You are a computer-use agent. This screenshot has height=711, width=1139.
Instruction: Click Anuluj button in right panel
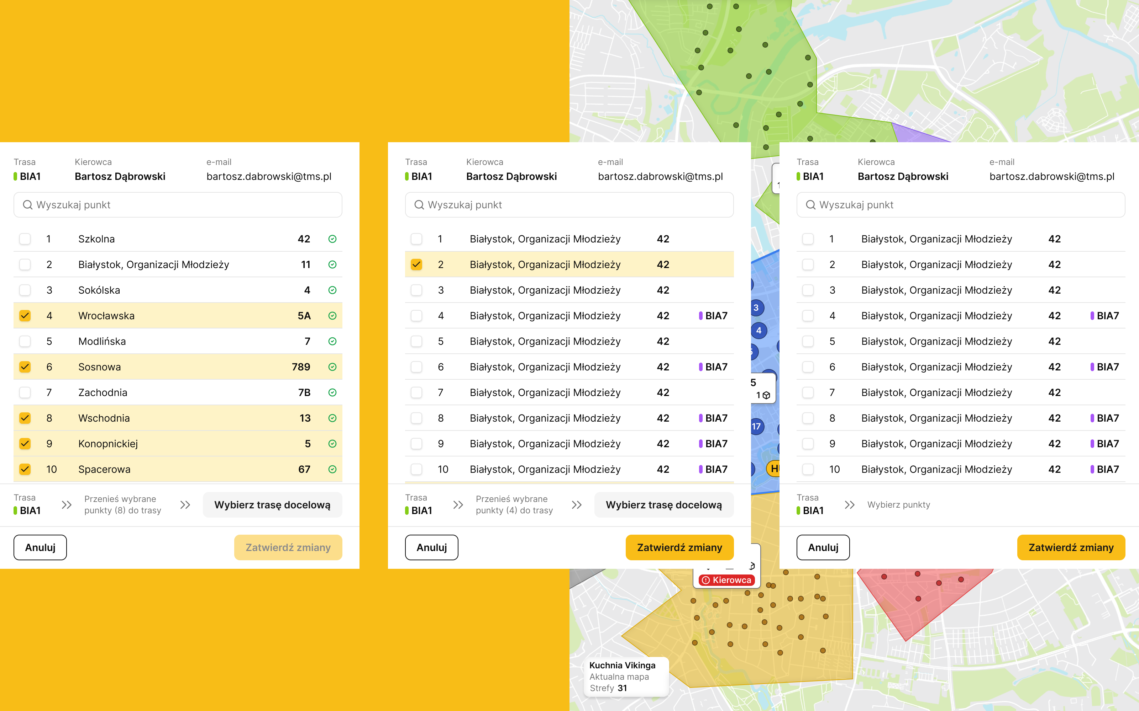[823, 547]
